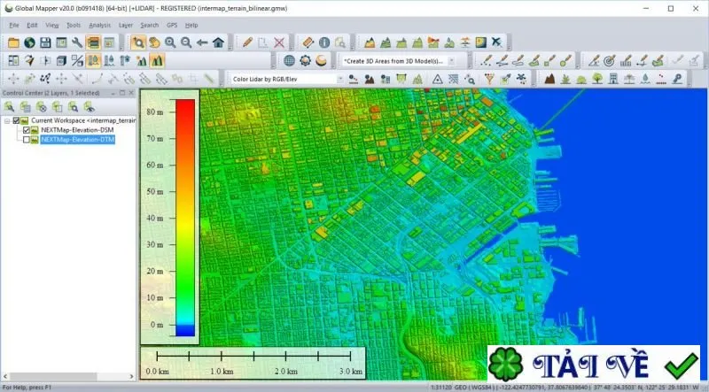Check the NEXTMap-Elevation-DTM layer checkbox
The height and width of the screenshot is (392, 709).
(27, 140)
